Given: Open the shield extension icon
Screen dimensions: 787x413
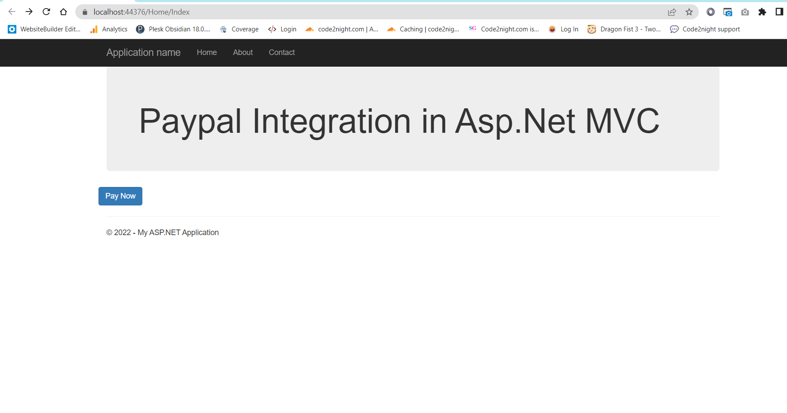Looking at the screenshot, I should coord(710,12).
